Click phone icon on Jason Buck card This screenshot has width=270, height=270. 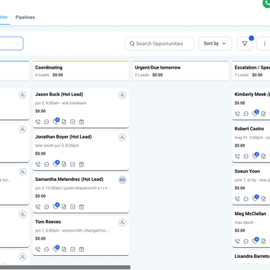pyautogui.click(x=38, y=122)
